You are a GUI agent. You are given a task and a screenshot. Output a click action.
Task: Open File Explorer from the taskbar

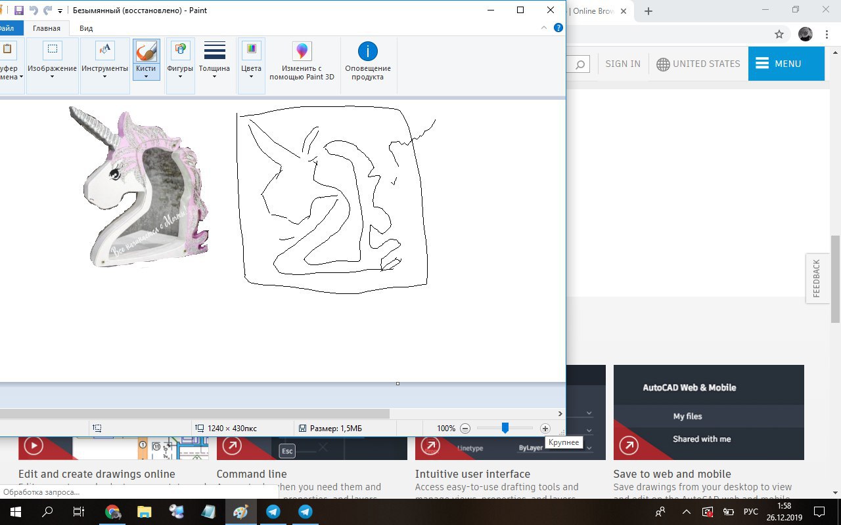[x=145, y=512]
